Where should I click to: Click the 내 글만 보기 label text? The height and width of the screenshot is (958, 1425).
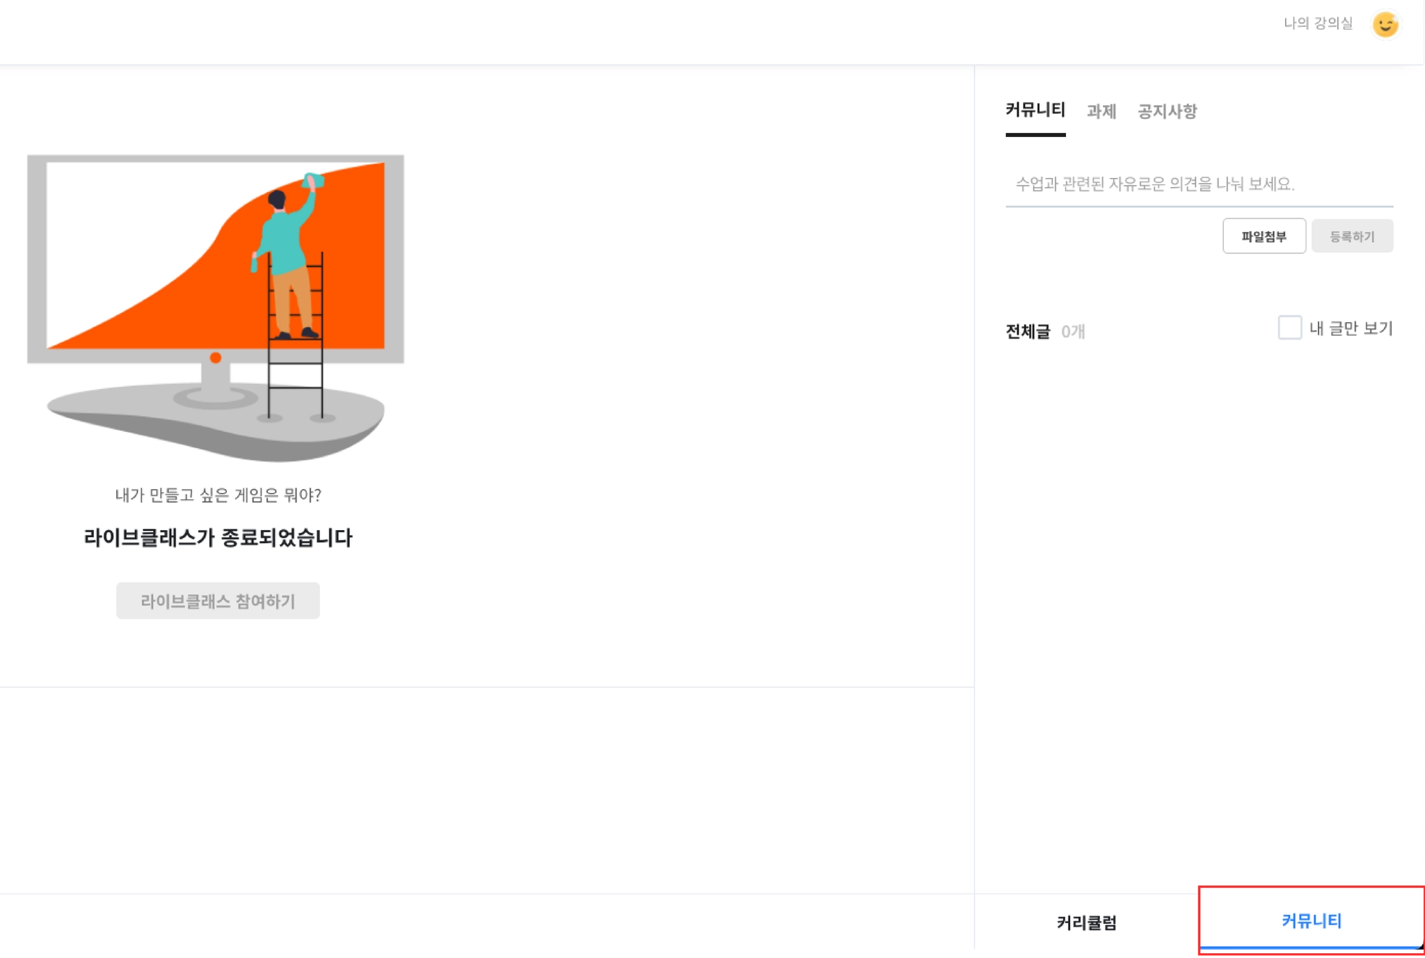click(x=1351, y=328)
